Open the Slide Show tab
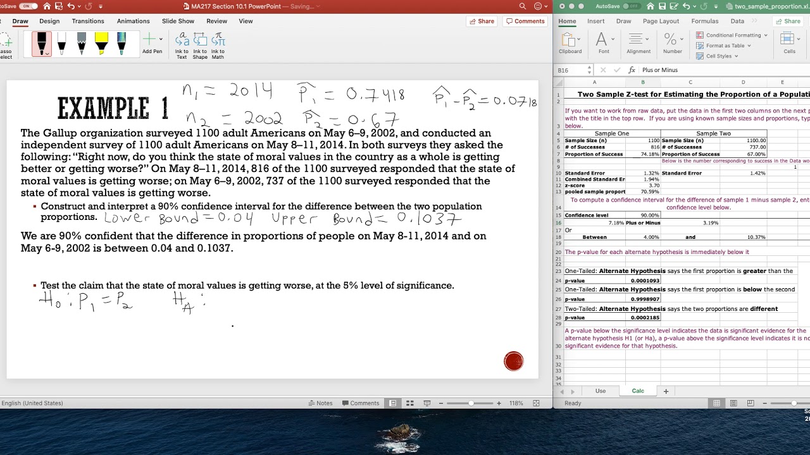The width and height of the screenshot is (810, 455). [x=178, y=21]
